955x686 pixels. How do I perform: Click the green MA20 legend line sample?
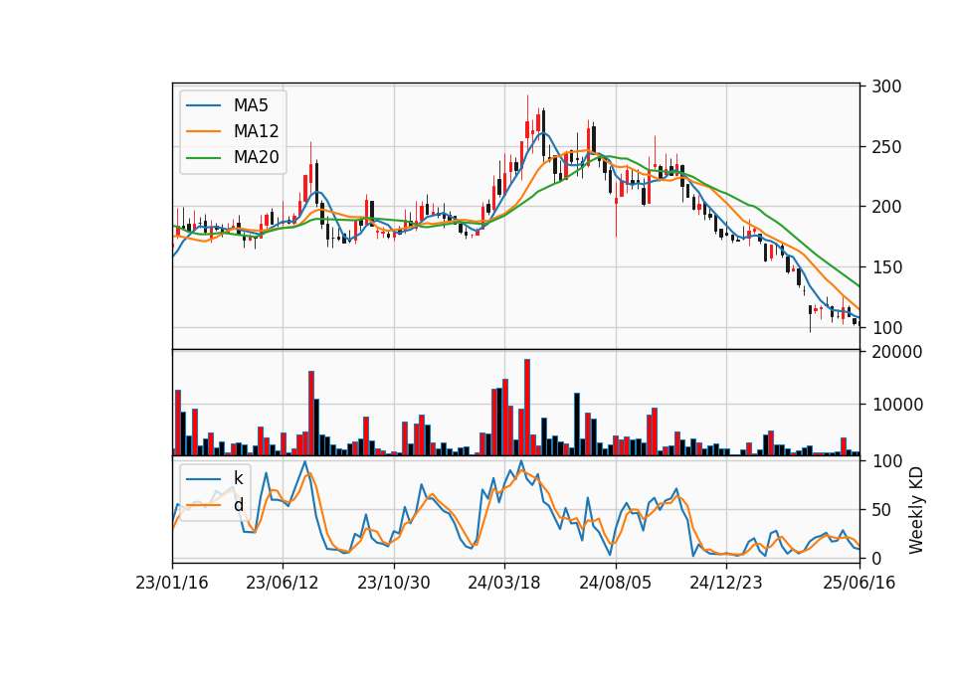203,157
